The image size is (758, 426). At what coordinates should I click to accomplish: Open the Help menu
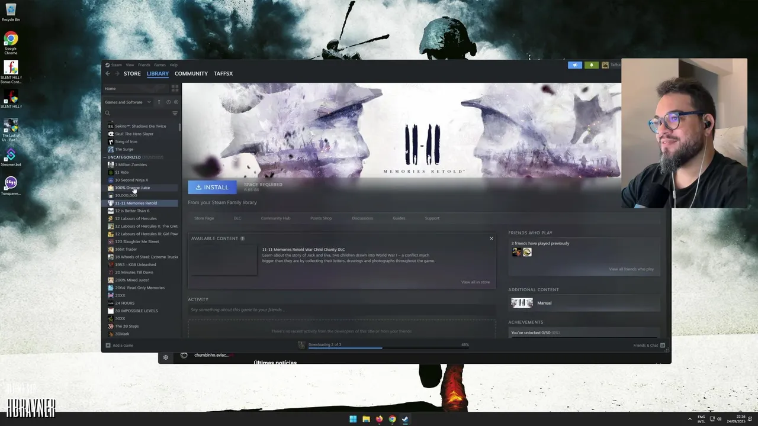click(174, 65)
